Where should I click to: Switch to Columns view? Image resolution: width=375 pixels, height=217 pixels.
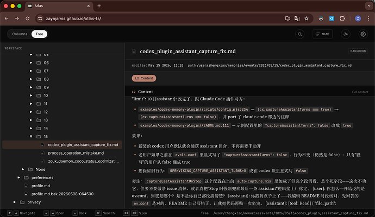tap(20, 34)
